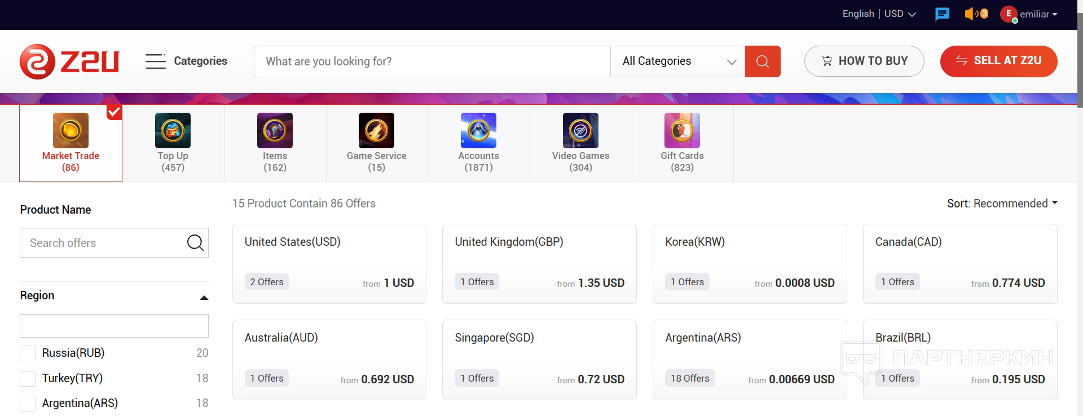Click price 'from 0.0008 USD'
Viewport: 1083px width, 416px height.
tap(795, 283)
